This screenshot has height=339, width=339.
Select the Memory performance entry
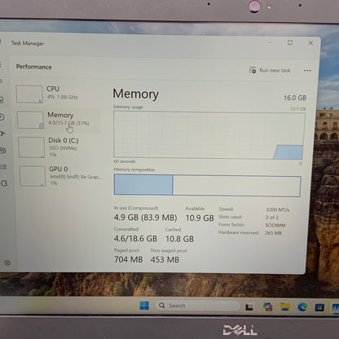click(58, 120)
